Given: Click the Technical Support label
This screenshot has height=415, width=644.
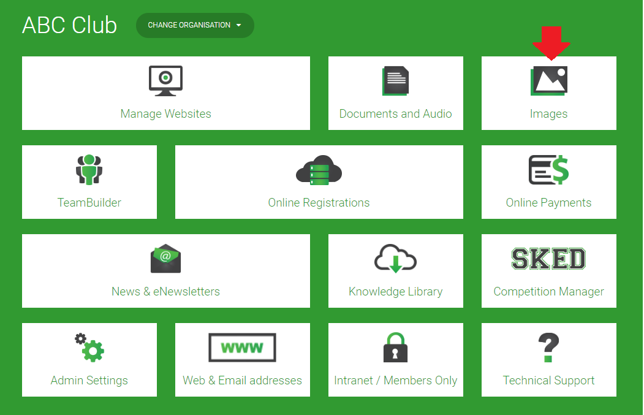Looking at the screenshot, I should (548, 381).
